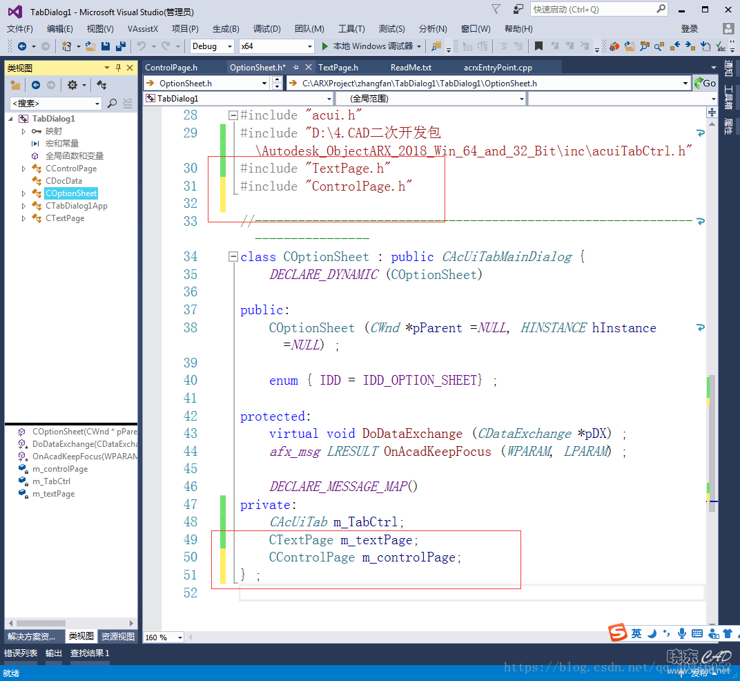Collapse the class COptionSheet code block
740x681 pixels.
(x=233, y=257)
